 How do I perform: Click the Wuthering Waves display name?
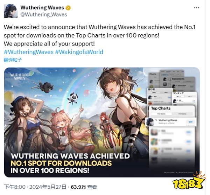click(42, 7)
